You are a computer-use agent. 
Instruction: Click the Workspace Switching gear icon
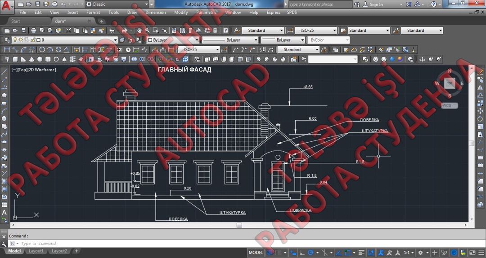(420, 253)
